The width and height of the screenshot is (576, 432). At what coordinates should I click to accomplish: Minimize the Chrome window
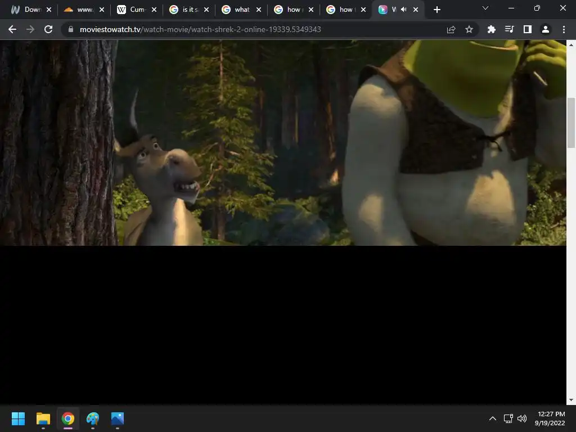coord(511,8)
